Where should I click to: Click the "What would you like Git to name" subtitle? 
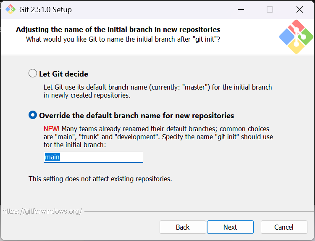[x=123, y=39]
